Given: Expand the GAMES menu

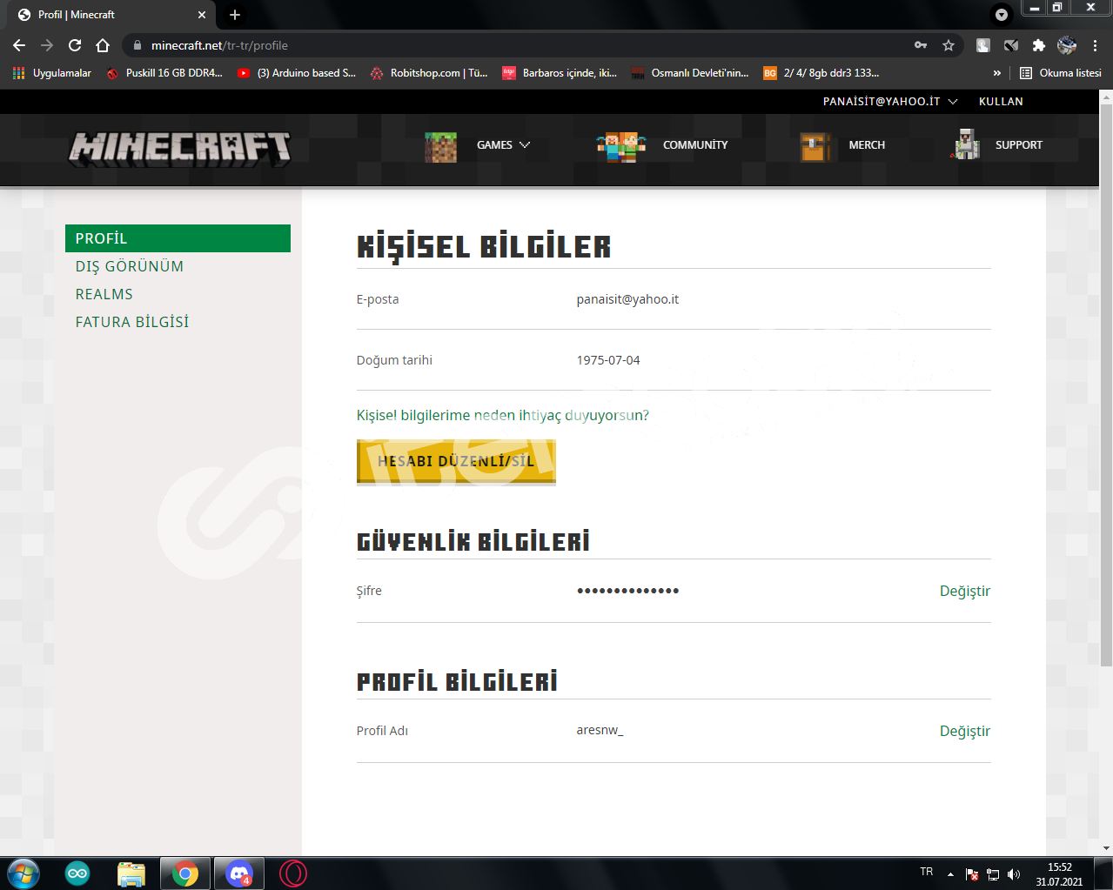Looking at the screenshot, I should (503, 145).
